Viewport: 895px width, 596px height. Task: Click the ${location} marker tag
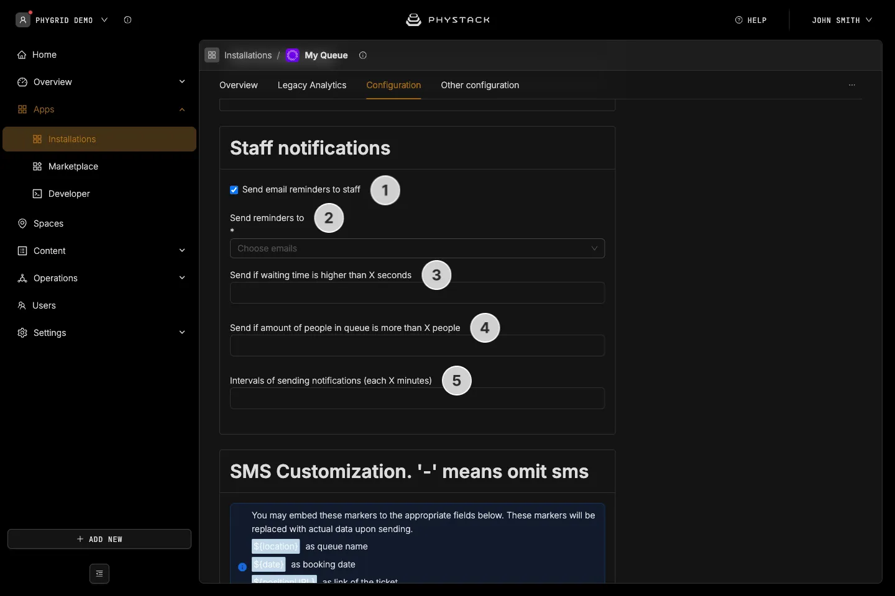[276, 546]
